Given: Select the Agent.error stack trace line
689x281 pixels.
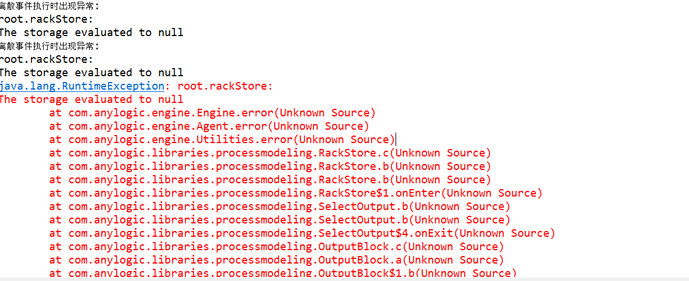Looking at the screenshot, I should pyautogui.click(x=209, y=126).
